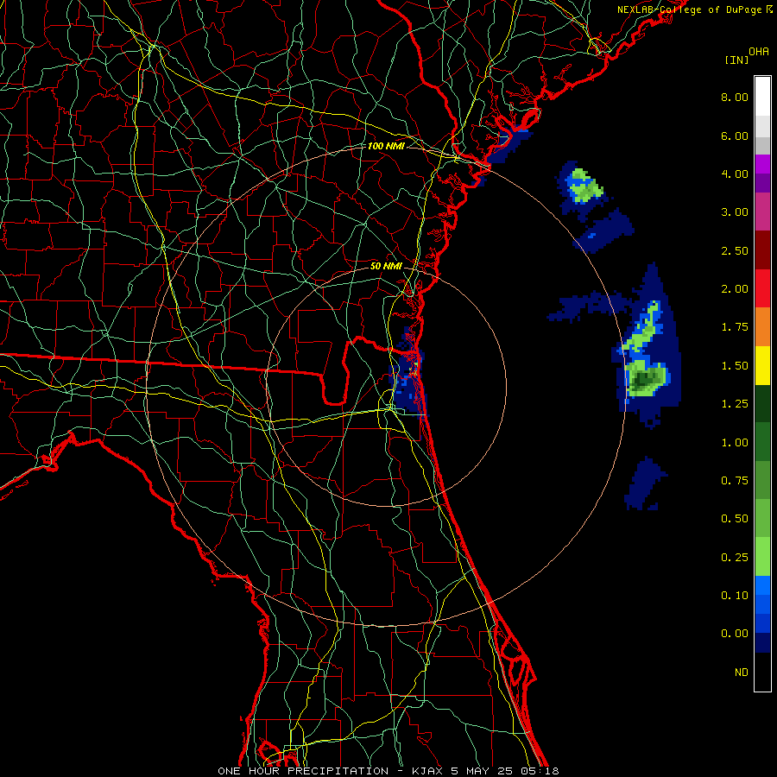Click the northern offshore light green rain cell

584,186
